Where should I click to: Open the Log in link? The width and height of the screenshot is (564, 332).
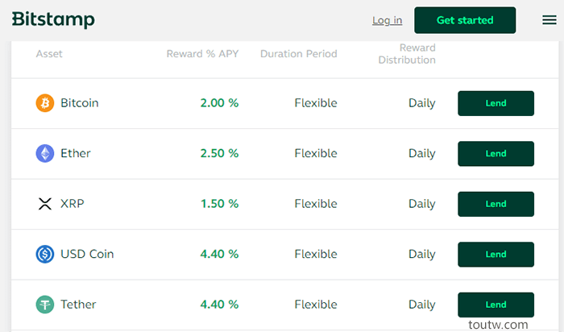pyautogui.click(x=387, y=20)
